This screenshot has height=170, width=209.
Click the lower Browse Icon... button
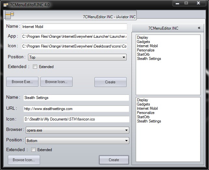coord(24,160)
